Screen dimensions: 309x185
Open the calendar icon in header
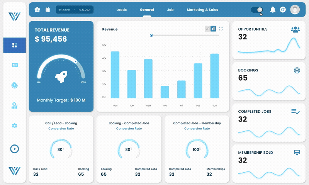[x=48, y=10]
